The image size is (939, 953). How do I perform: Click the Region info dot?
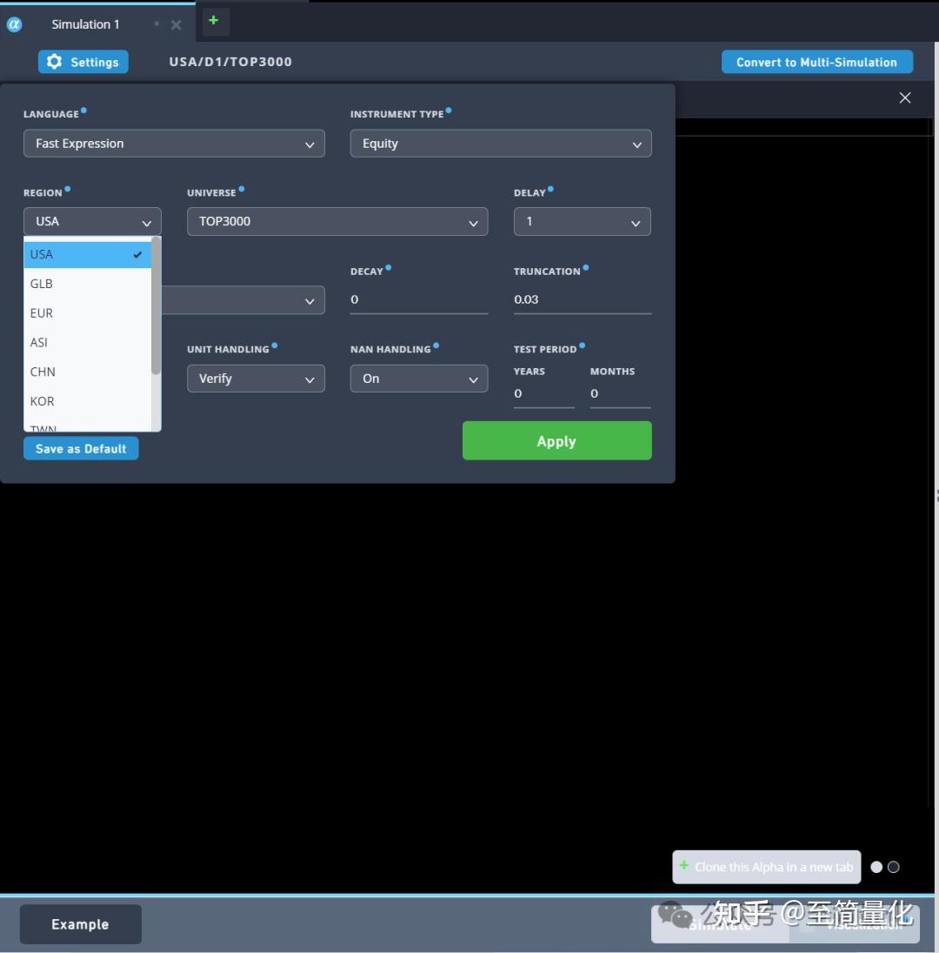(x=67, y=189)
